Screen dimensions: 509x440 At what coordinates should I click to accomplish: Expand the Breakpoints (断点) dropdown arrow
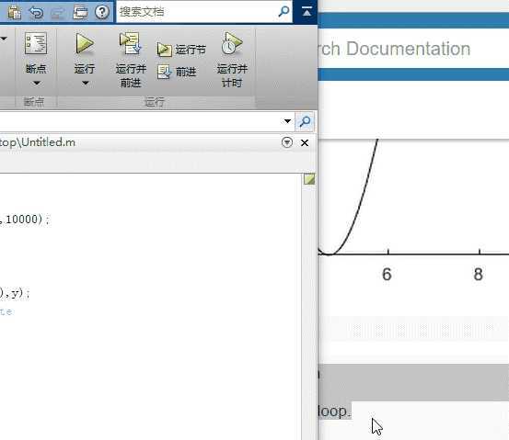tap(37, 83)
